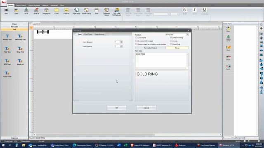264x148 pixels.
Task: Click Cancel in the Text Setup dialog
Action: [x=146, y=108]
